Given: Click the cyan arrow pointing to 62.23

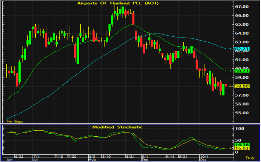Looking at the screenshot, I should tap(230, 49).
